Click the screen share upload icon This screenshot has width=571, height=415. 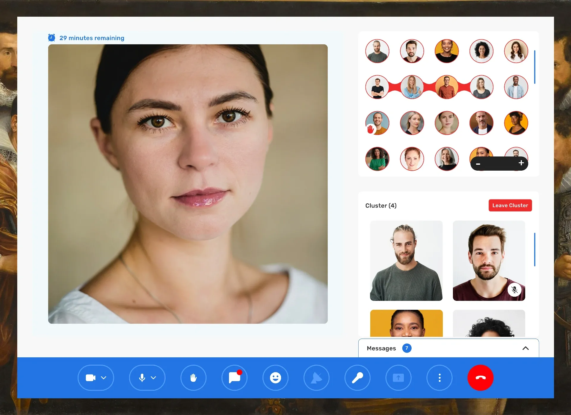pyautogui.click(x=399, y=378)
